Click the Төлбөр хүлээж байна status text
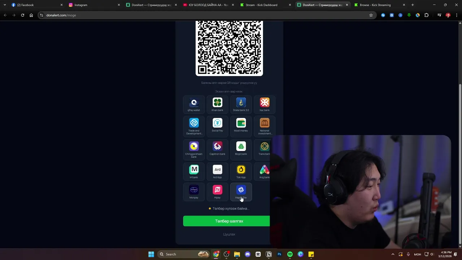 [231, 208]
